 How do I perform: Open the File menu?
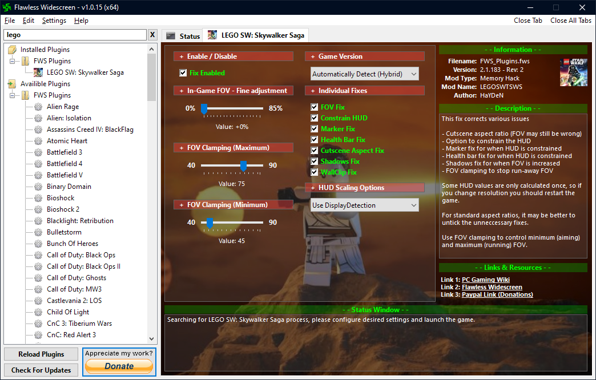(10, 21)
